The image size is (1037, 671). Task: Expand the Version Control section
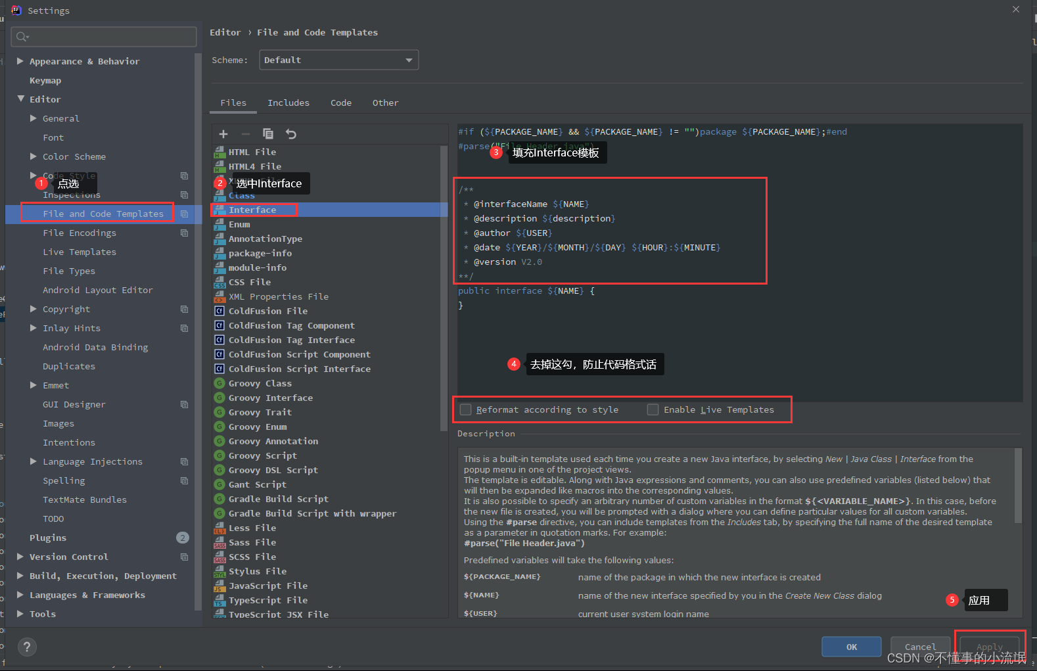(20, 557)
